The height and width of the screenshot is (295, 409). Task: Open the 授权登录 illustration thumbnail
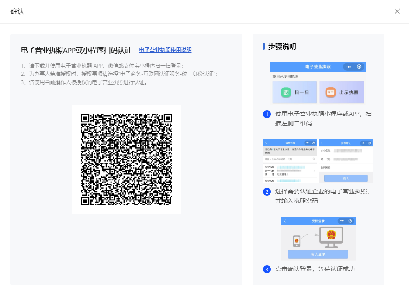coord(318,238)
